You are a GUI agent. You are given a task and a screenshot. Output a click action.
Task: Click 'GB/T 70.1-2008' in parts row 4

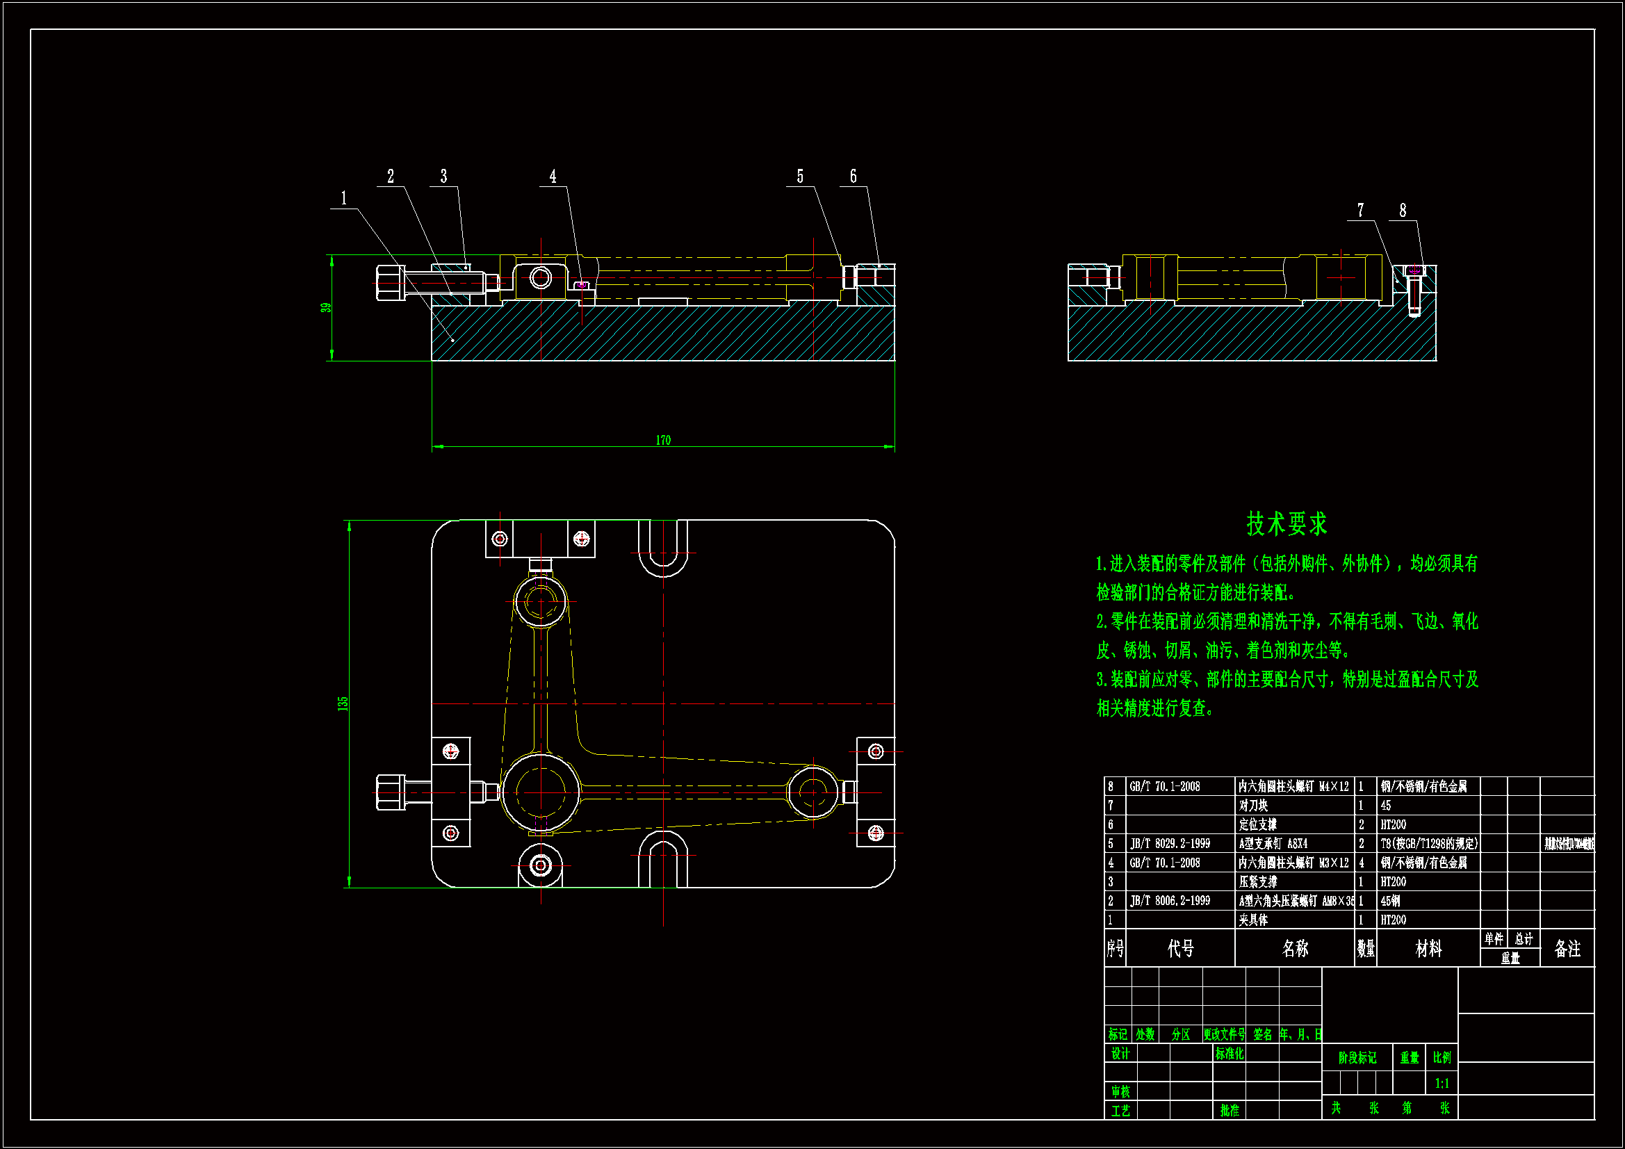[1164, 863]
